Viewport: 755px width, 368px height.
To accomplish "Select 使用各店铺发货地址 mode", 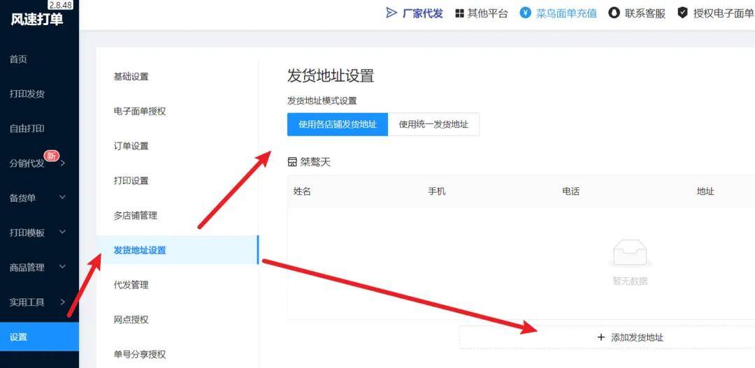I will tap(337, 124).
